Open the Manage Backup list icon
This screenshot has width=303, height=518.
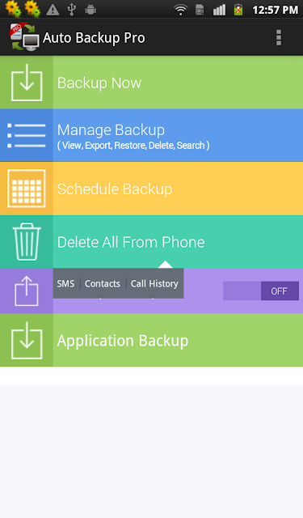pyautogui.click(x=27, y=135)
